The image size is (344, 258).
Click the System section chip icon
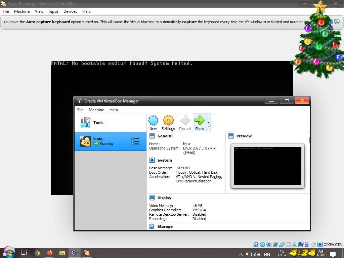click(152, 160)
